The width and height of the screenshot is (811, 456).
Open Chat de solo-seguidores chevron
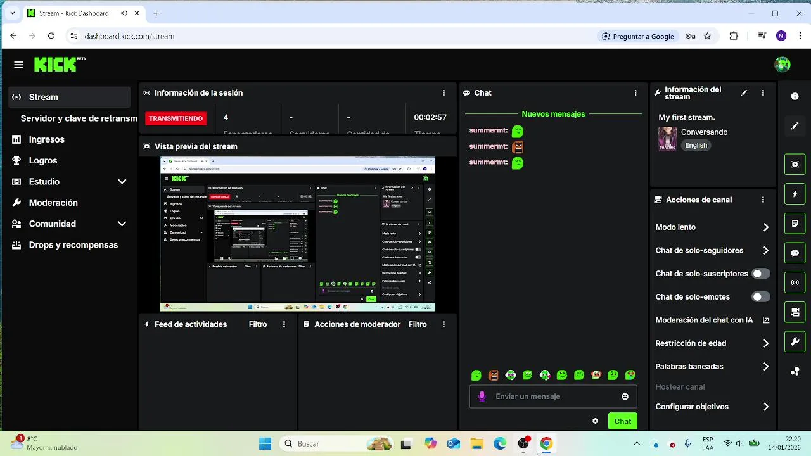point(765,251)
